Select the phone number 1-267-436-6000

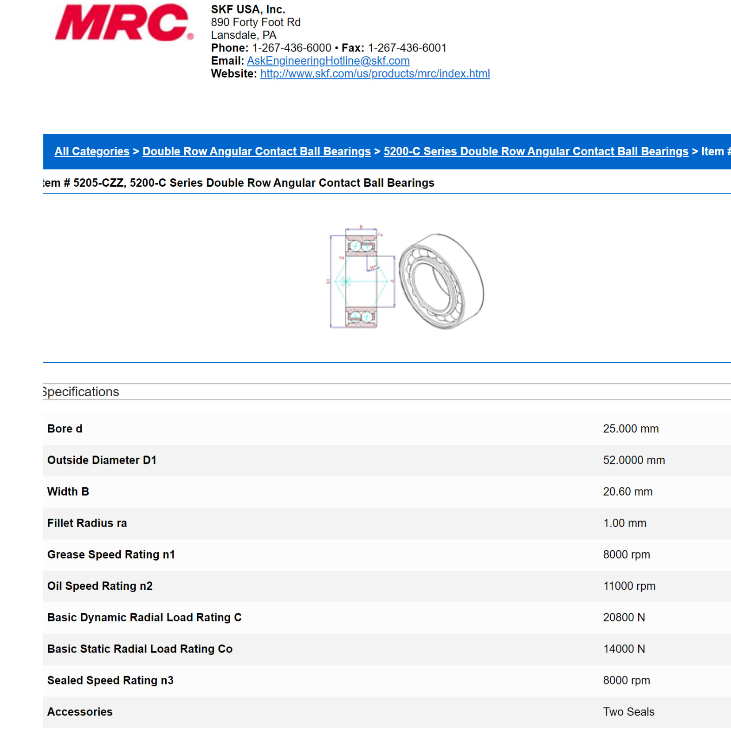pyautogui.click(x=291, y=48)
